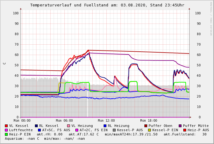Select the gray Kessel-P AUS legend swatch
This screenshot has height=144, width=214.
(114, 130)
